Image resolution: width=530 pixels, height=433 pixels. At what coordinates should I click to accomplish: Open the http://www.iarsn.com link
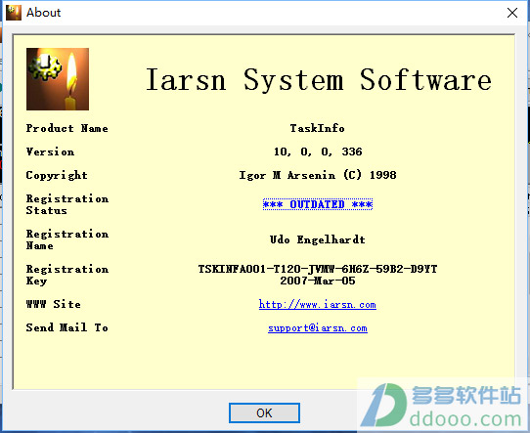[318, 304]
